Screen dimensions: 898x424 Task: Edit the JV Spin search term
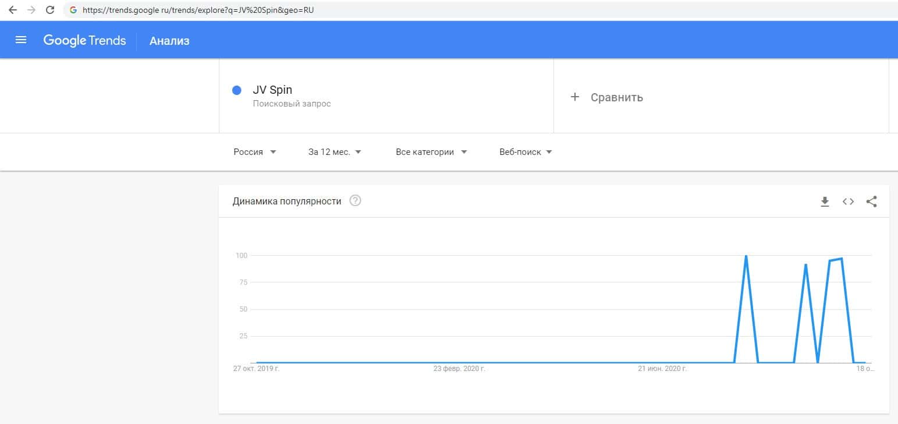272,90
